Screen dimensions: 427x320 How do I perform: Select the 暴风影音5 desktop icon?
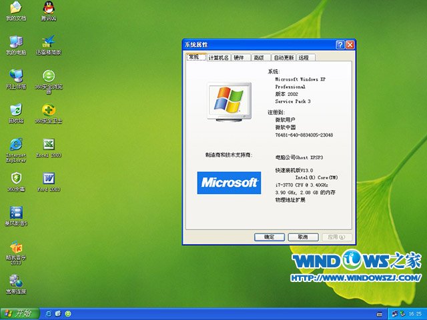[16, 216]
